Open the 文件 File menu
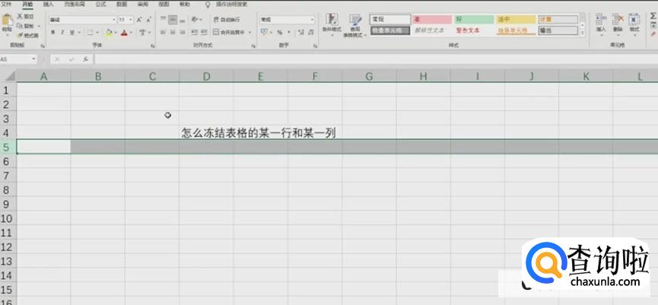Viewport: 658px width, 305px height. 6,5
